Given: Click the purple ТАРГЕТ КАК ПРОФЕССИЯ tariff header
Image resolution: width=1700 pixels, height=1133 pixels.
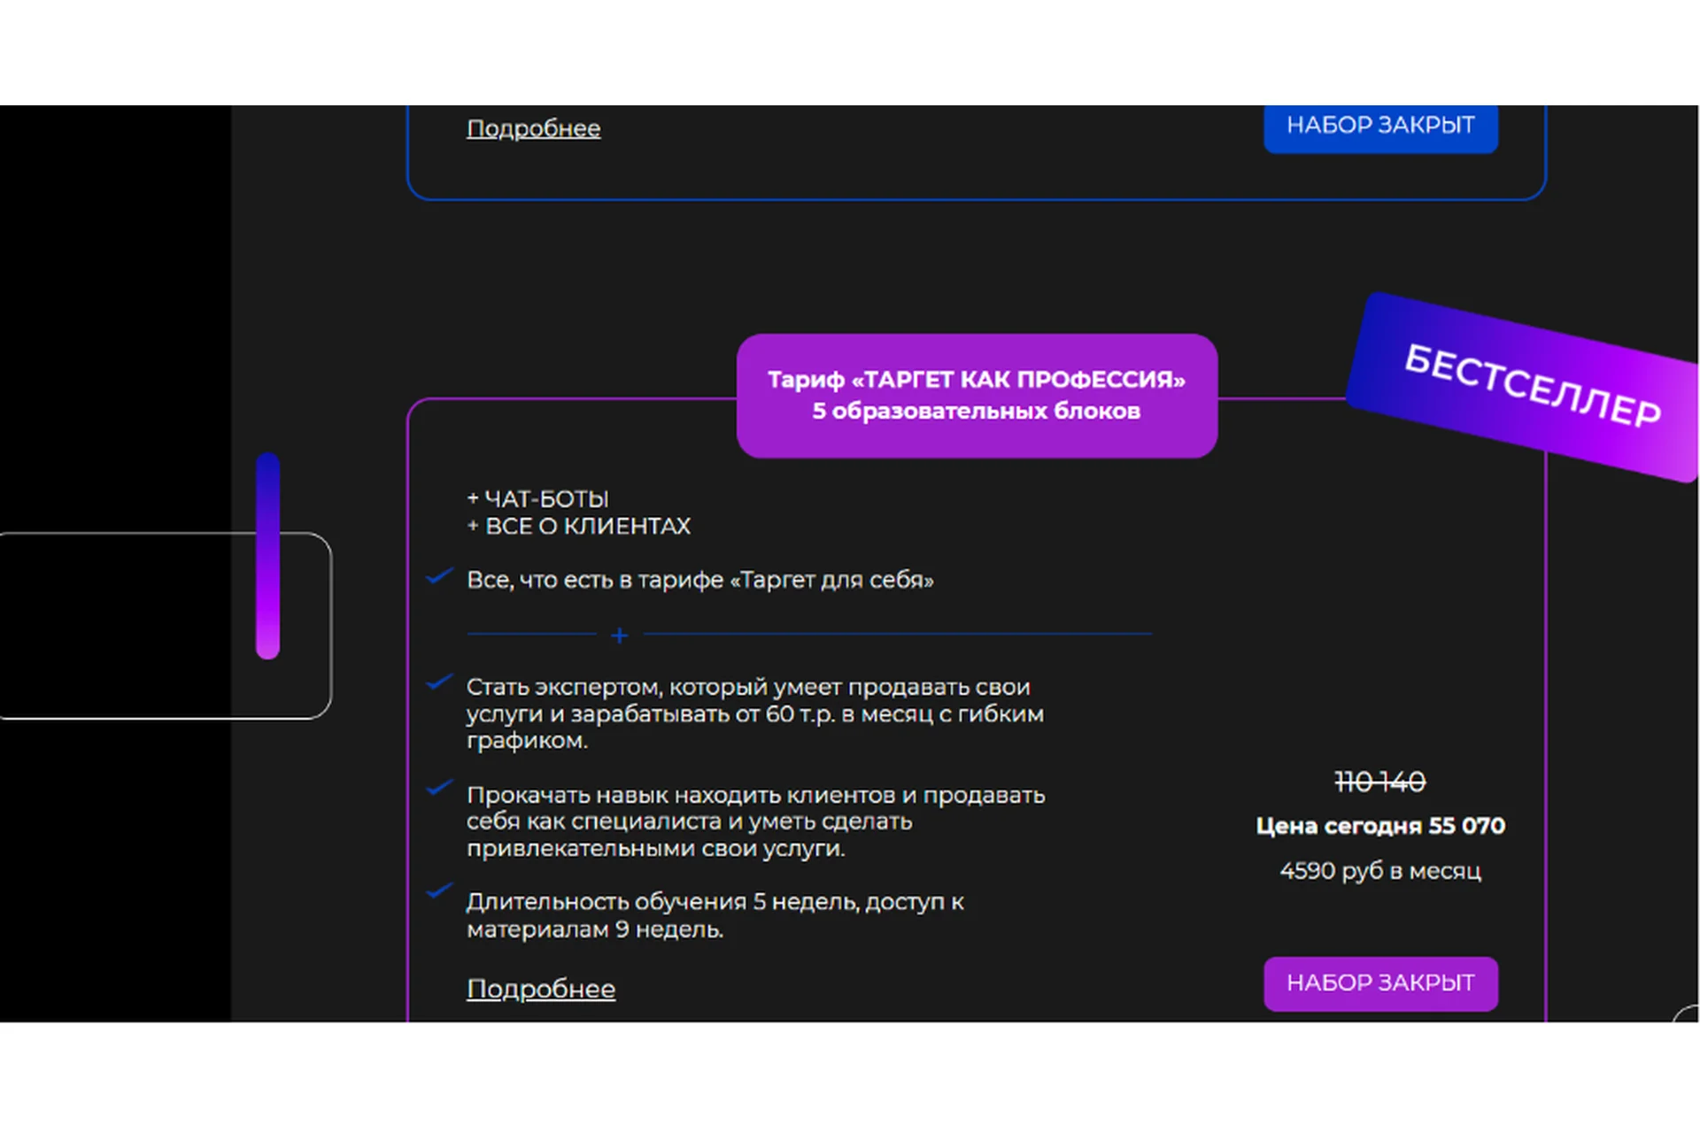Looking at the screenshot, I should [x=976, y=395].
